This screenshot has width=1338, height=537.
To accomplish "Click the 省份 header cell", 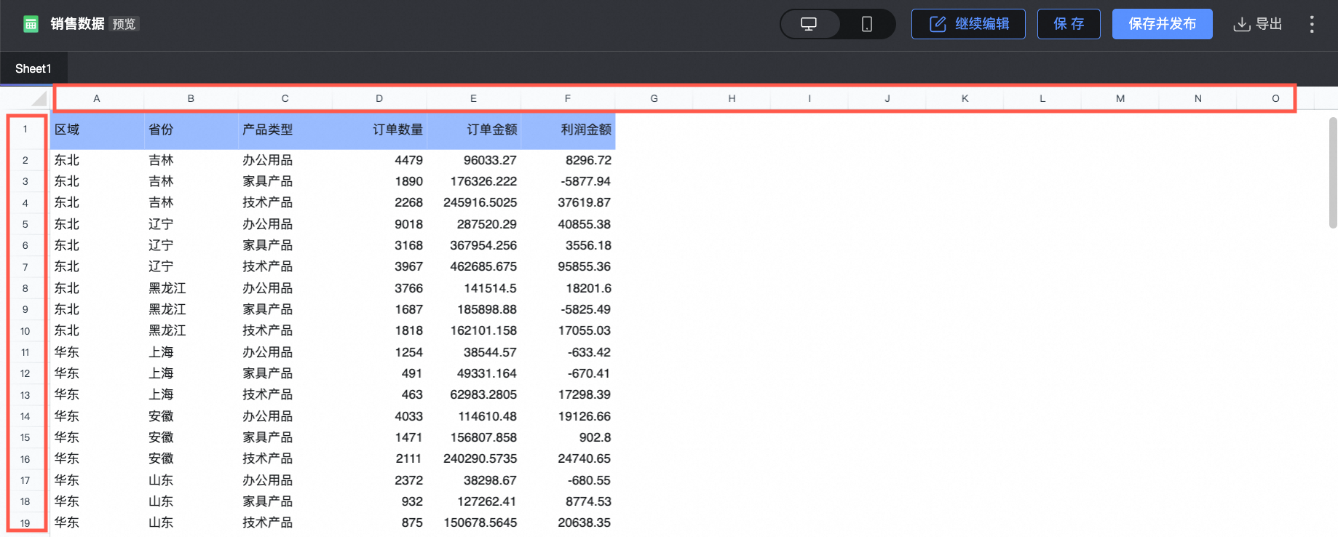I will click(x=191, y=130).
